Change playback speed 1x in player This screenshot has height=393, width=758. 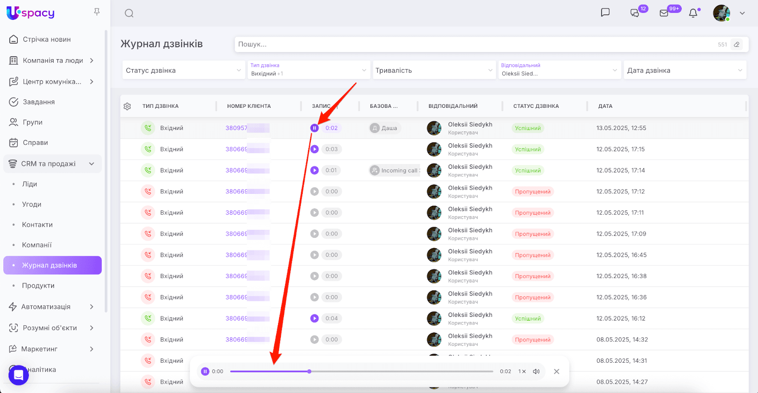coord(522,372)
